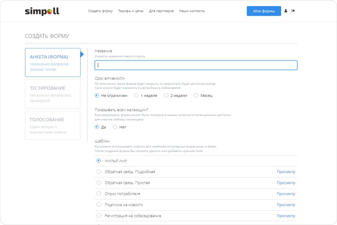Focus the 'Название' text input field

(196, 65)
